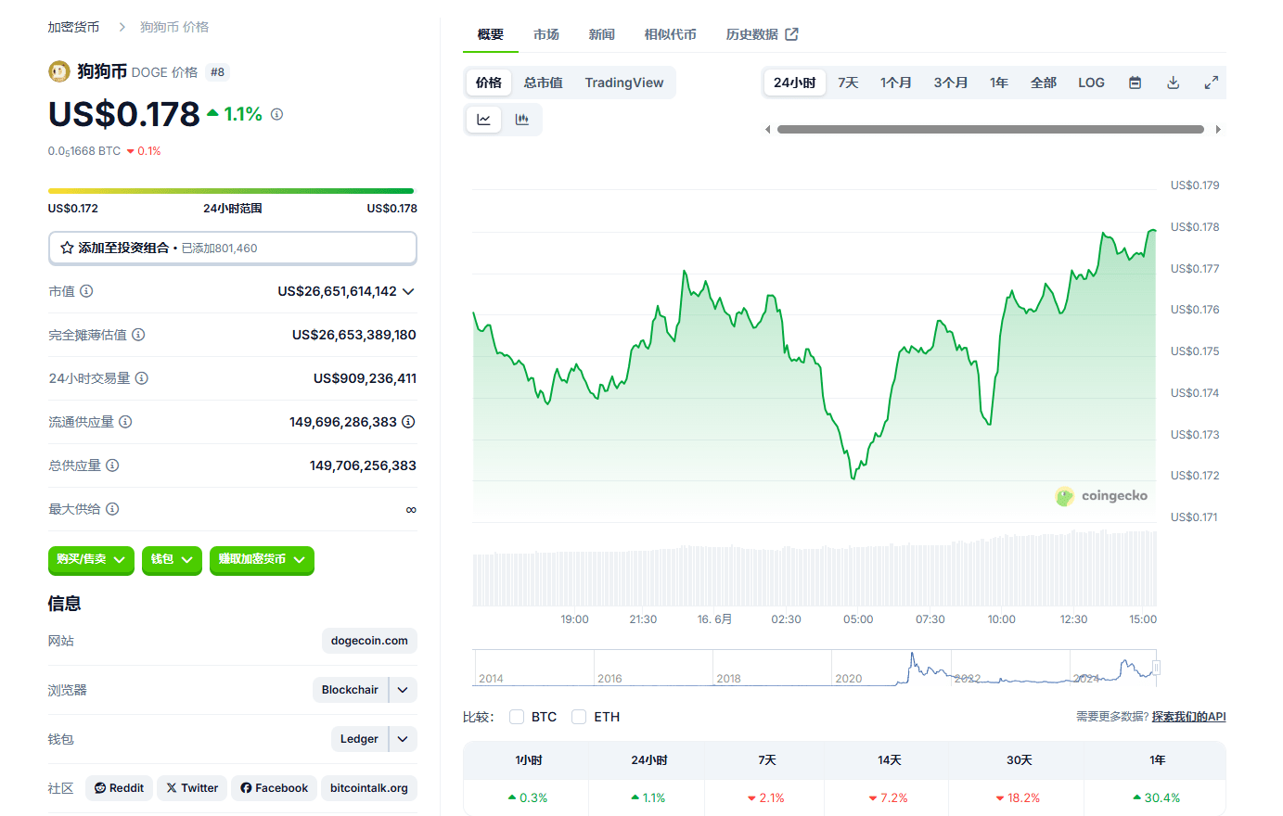The height and width of the screenshot is (816, 1283).
Task: Open the Facebook community link
Action: [274, 788]
